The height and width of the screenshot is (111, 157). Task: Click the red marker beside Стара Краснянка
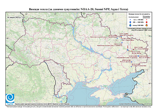click(x=133, y=49)
